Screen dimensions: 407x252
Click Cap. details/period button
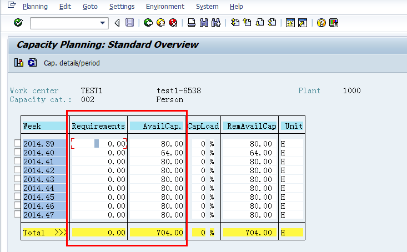72,63
